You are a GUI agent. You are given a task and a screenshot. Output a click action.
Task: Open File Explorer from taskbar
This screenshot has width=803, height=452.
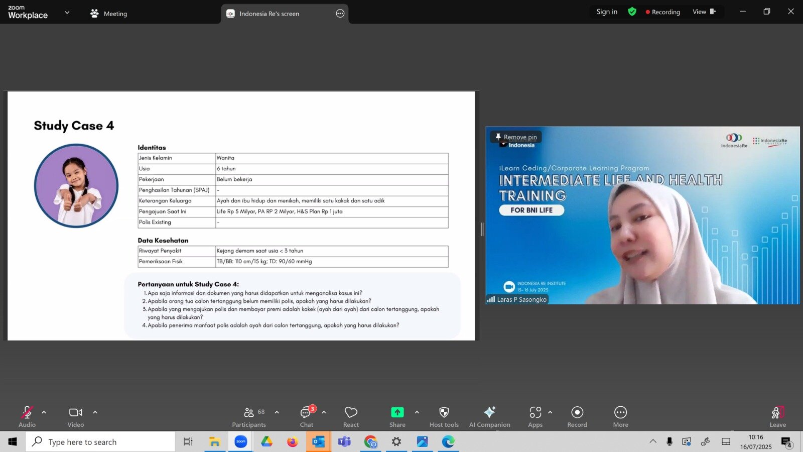click(215, 442)
